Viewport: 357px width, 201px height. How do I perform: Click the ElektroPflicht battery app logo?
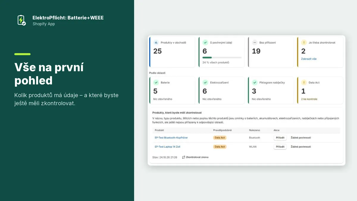[x=21, y=20]
